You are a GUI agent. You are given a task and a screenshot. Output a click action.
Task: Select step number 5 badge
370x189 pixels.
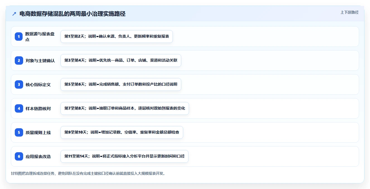[x=19, y=132]
